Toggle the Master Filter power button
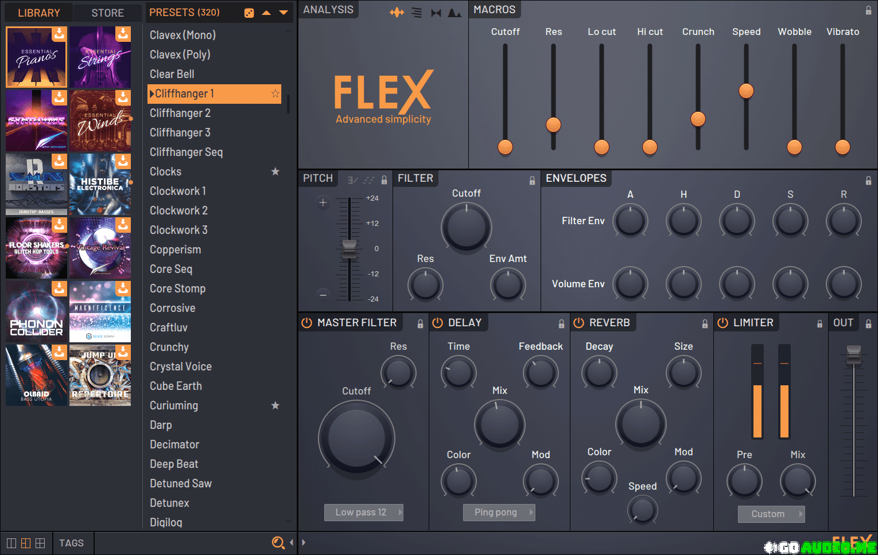 [x=307, y=323]
